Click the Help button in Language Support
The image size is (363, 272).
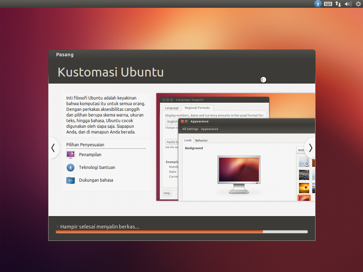(167, 193)
